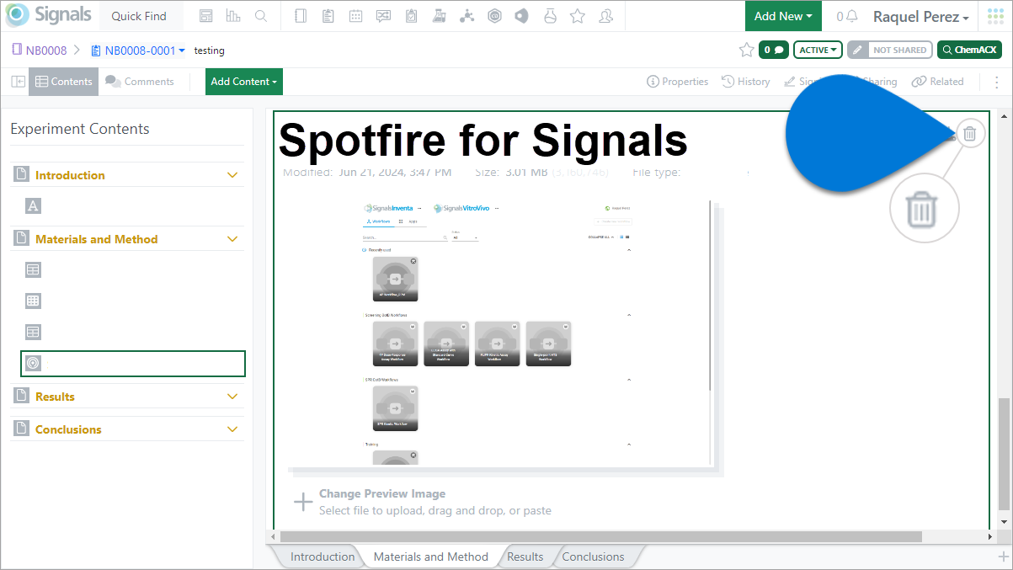This screenshot has height=570, width=1013.
Task: Open the Results section heading
Action: coord(55,397)
